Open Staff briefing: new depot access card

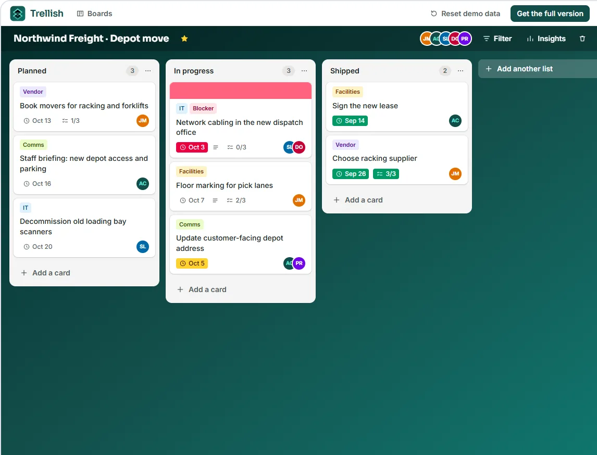(x=84, y=163)
